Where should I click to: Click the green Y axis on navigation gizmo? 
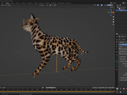114,12
